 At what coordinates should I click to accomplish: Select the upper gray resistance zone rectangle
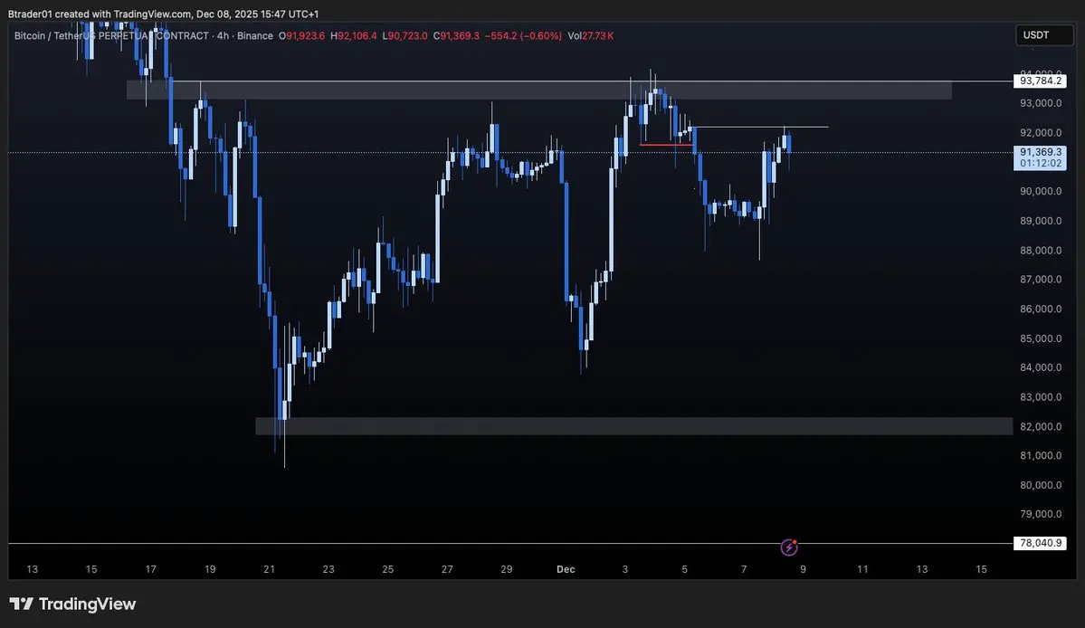539,90
